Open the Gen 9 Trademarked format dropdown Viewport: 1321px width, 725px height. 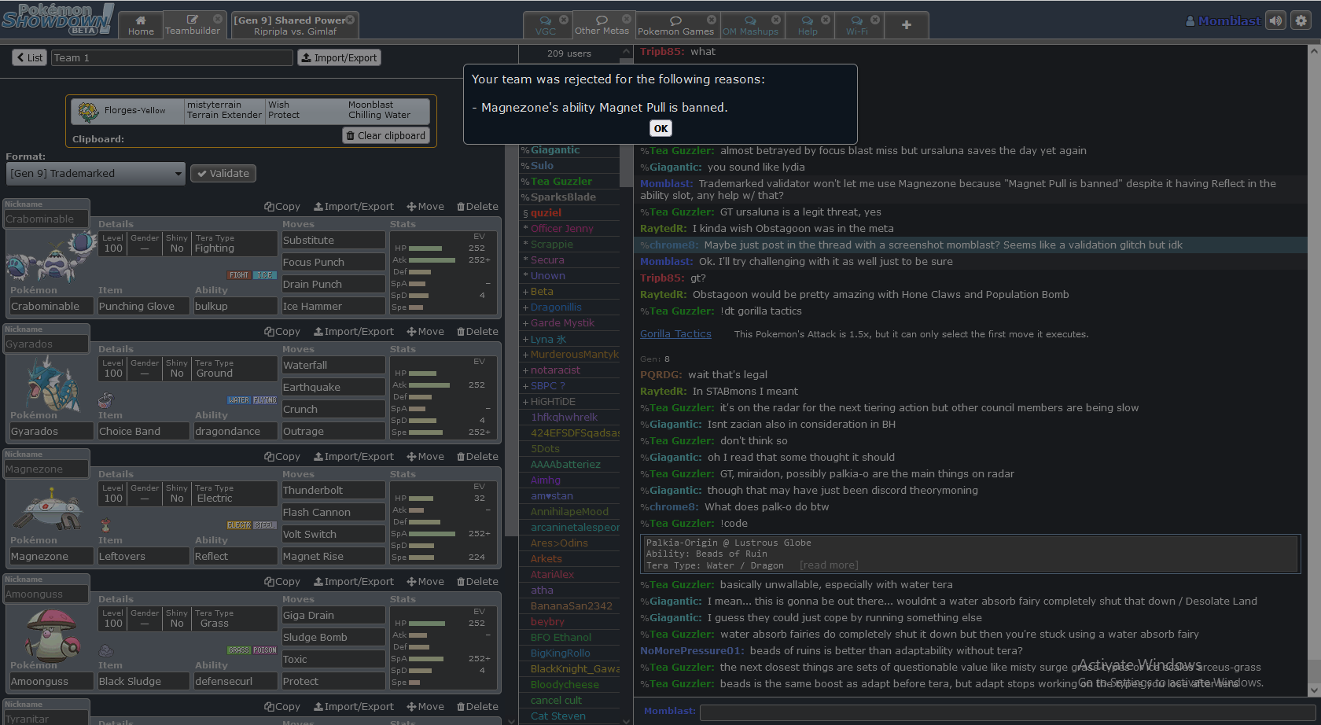click(96, 173)
